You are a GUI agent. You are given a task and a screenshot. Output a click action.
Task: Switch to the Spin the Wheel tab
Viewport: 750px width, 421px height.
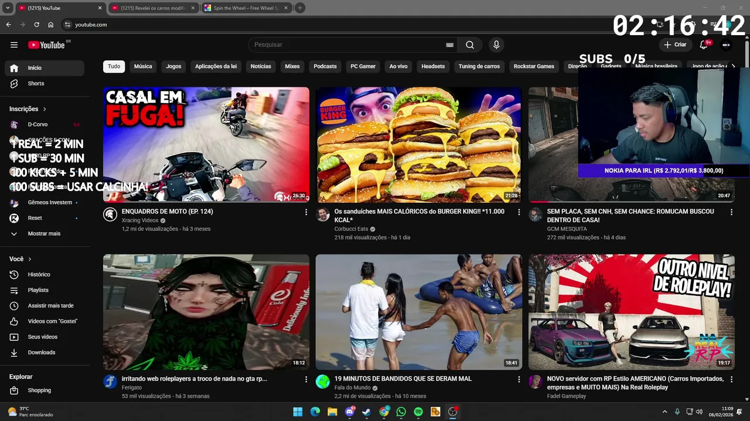click(246, 8)
